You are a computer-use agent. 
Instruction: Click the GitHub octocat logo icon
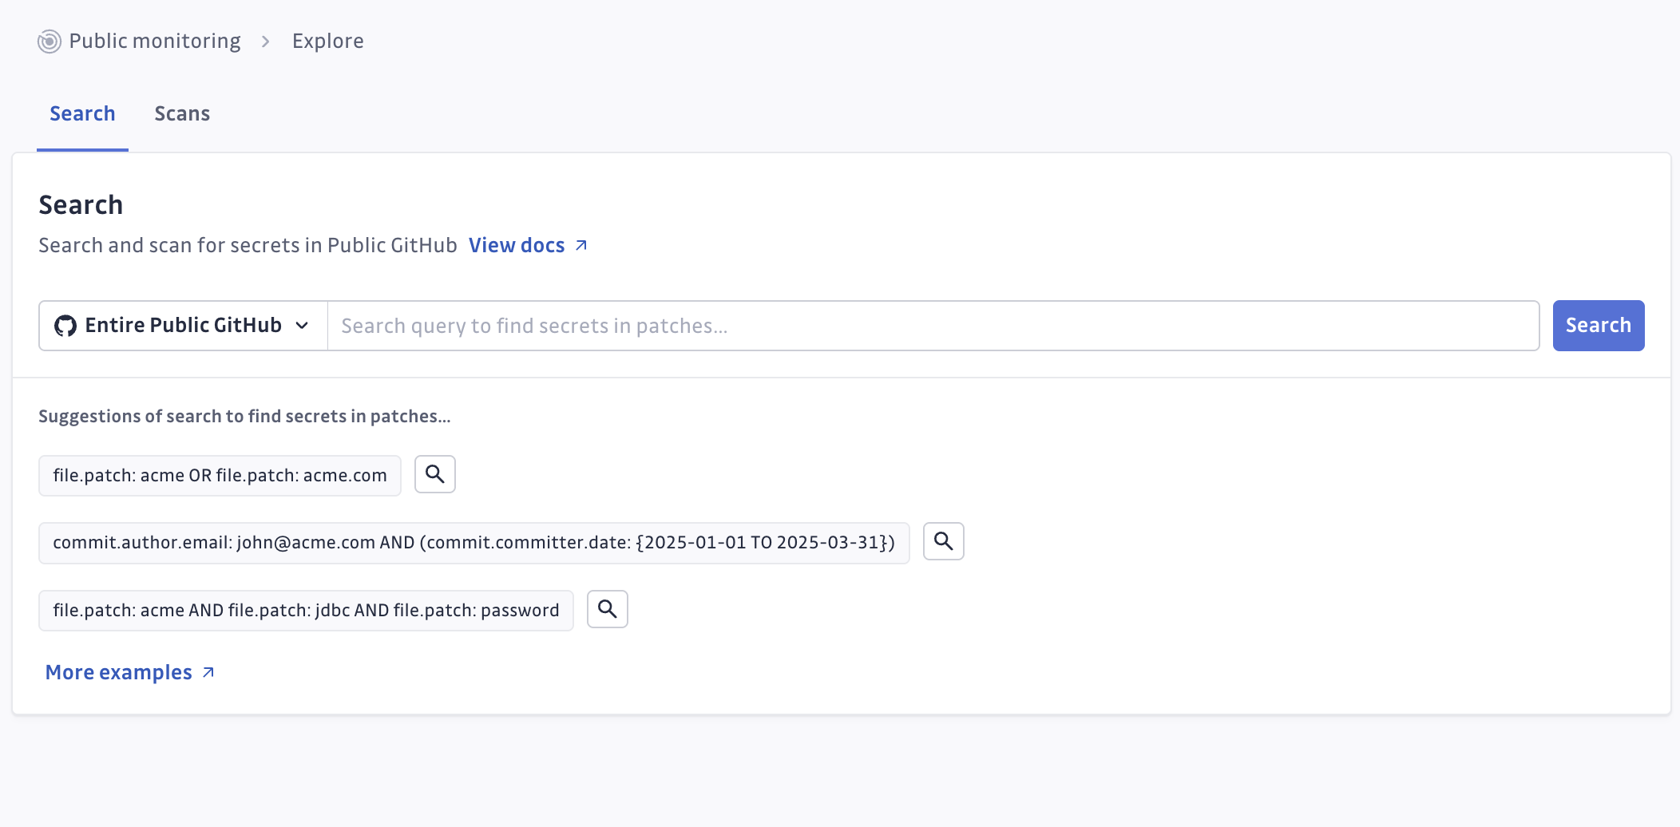click(65, 326)
